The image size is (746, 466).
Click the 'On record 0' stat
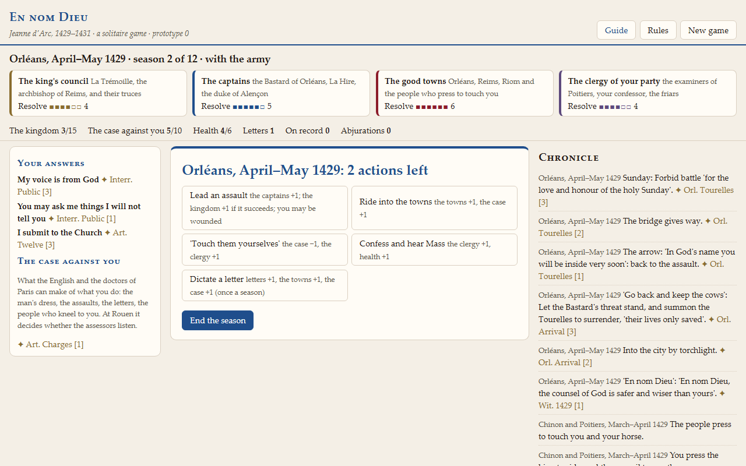point(307,130)
